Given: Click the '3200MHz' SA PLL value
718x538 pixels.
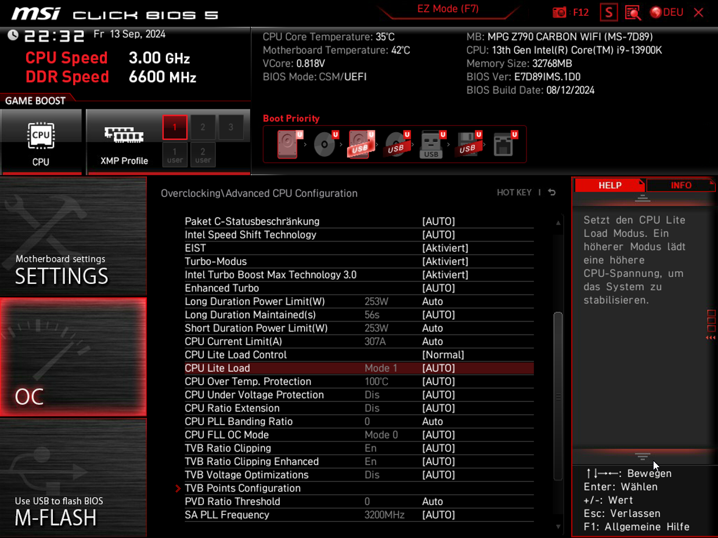Looking at the screenshot, I should point(384,515).
